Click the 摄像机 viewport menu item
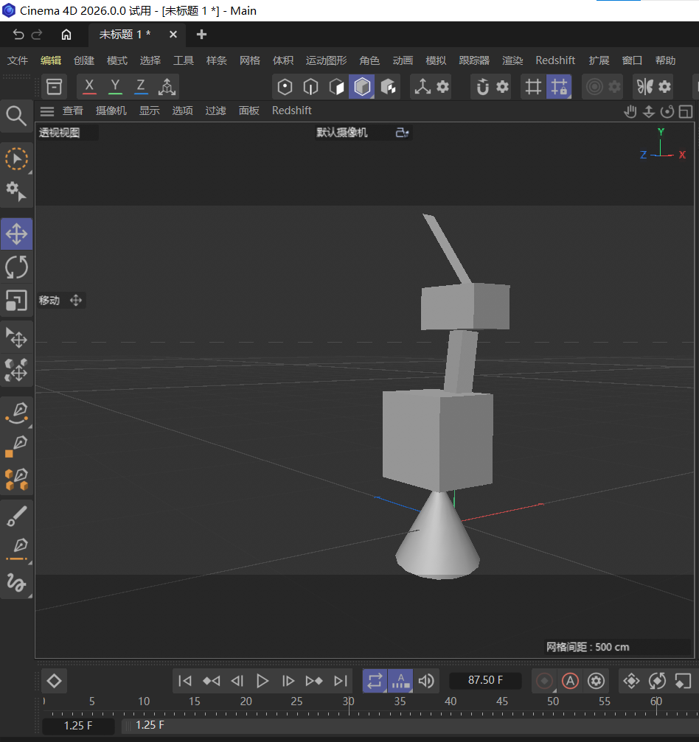Image resolution: width=699 pixels, height=742 pixels. point(111,111)
